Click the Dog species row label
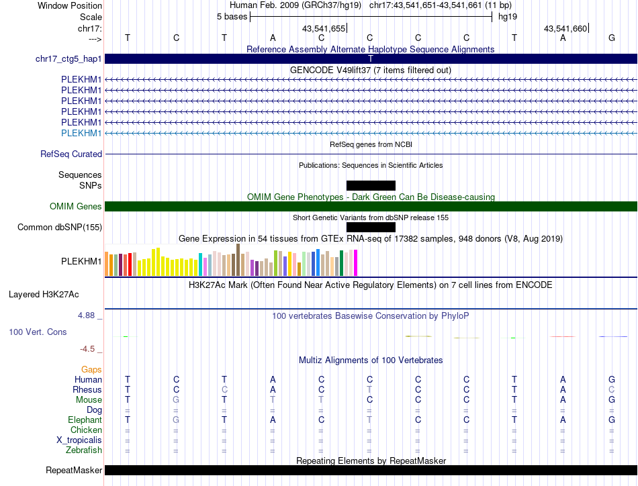Screen dimensions: 638x486 pos(94,410)
